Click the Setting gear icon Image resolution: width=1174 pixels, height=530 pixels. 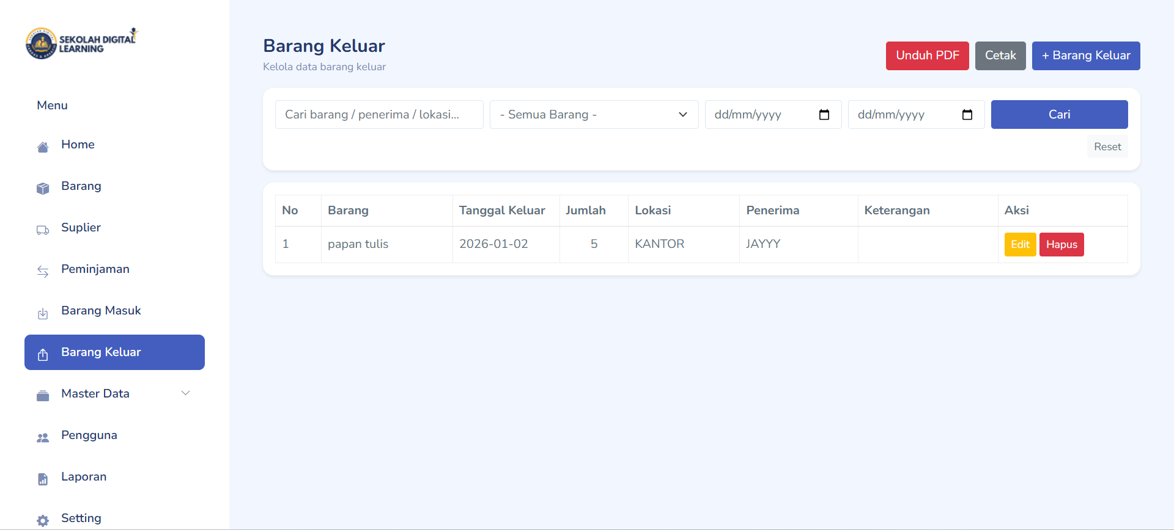point(43,521)
